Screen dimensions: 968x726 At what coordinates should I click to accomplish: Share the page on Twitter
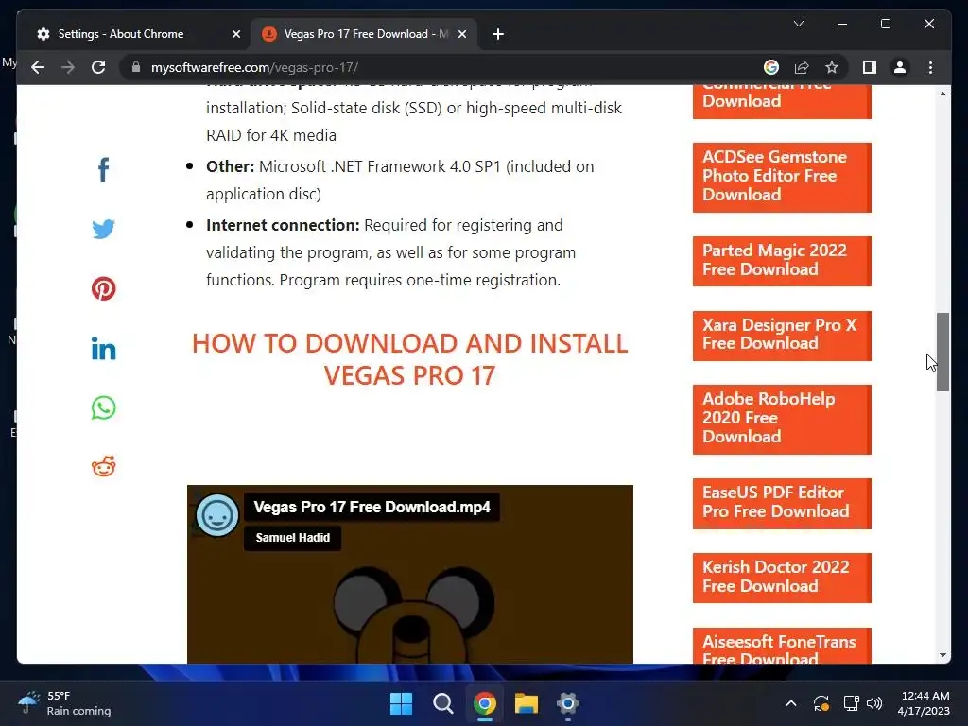coord(104,229)
